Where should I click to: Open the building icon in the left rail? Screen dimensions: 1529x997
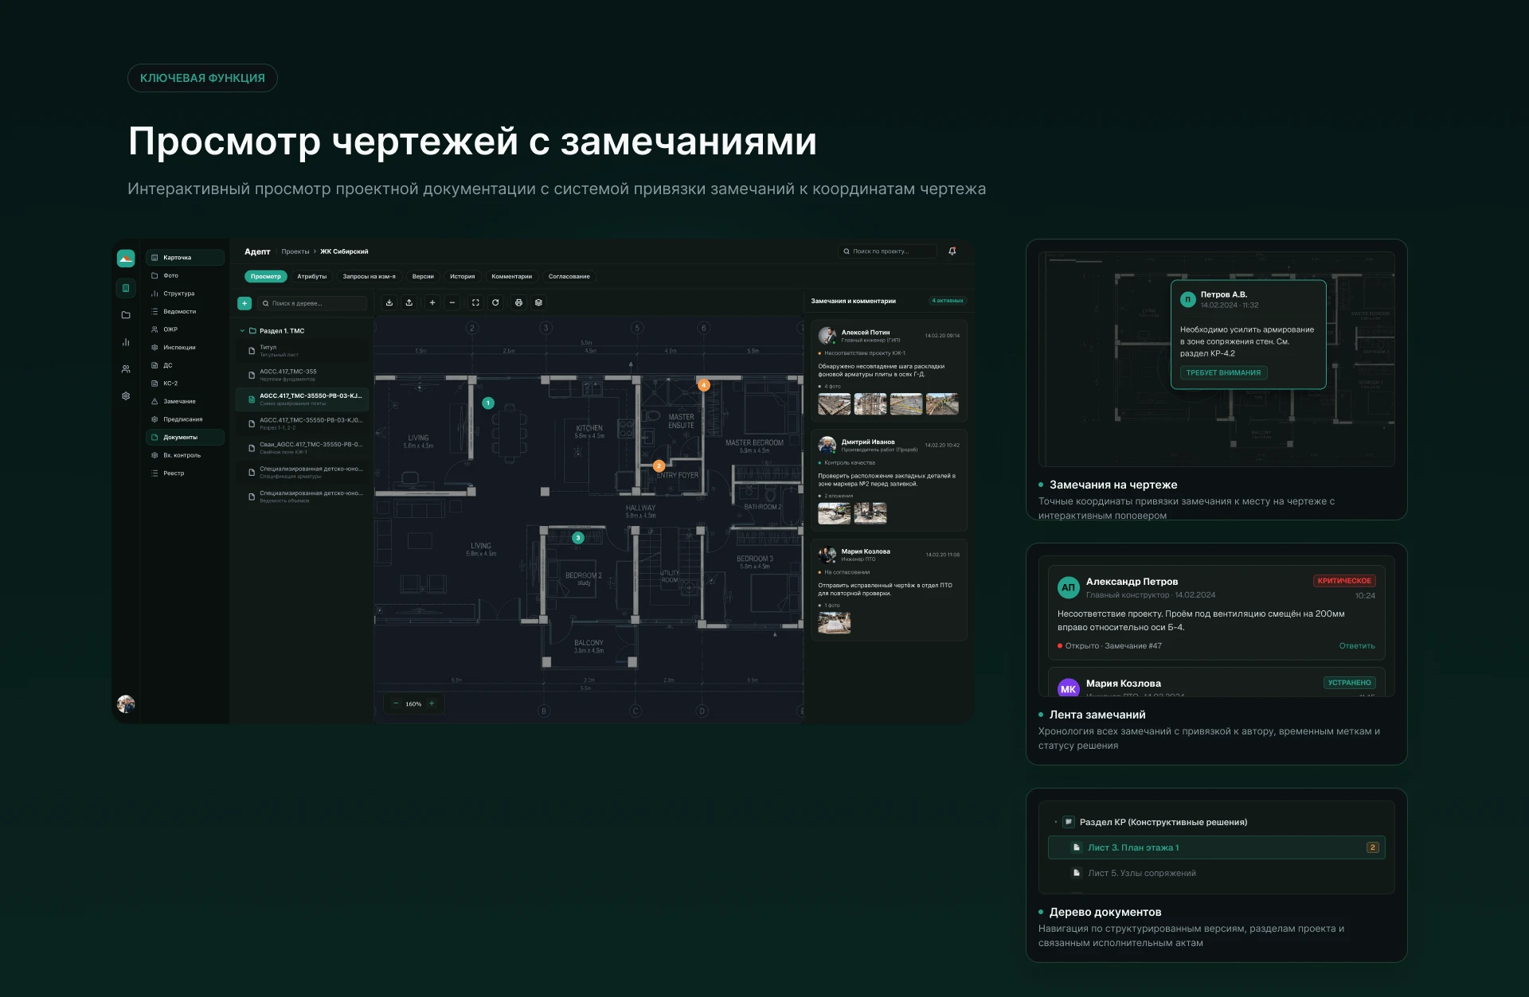tap(126, 288)
